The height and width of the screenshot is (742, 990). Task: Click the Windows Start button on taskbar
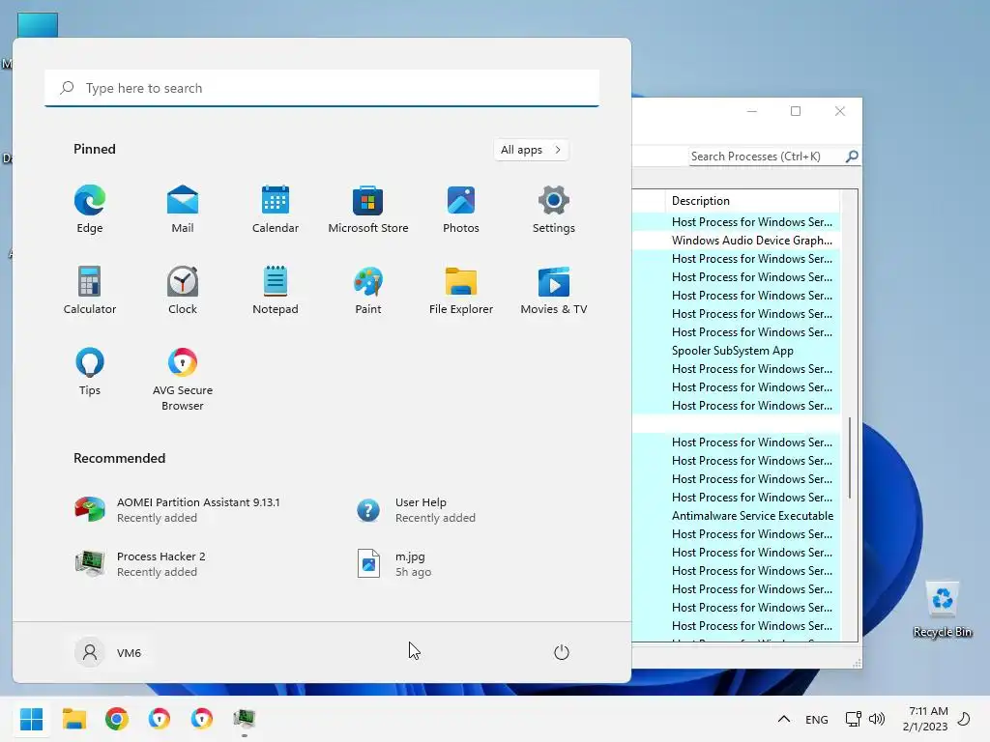[x=31, y=719]
